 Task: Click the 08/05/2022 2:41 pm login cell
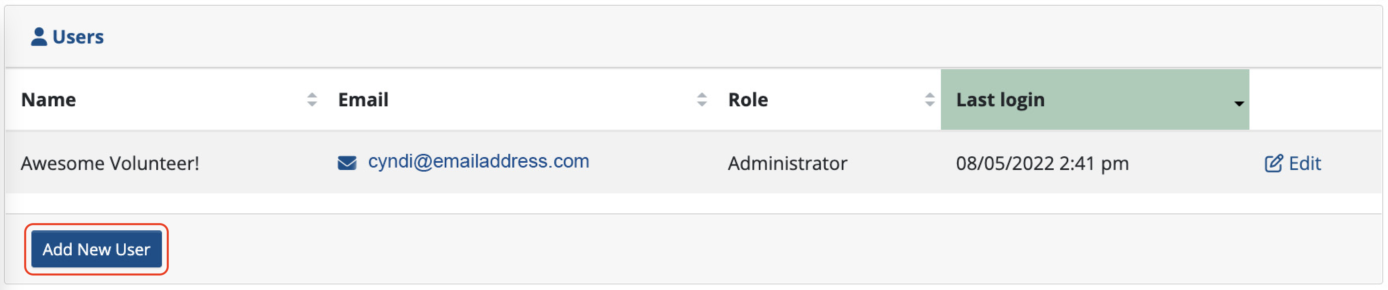pyautogui.click(x=1042, y=164)
